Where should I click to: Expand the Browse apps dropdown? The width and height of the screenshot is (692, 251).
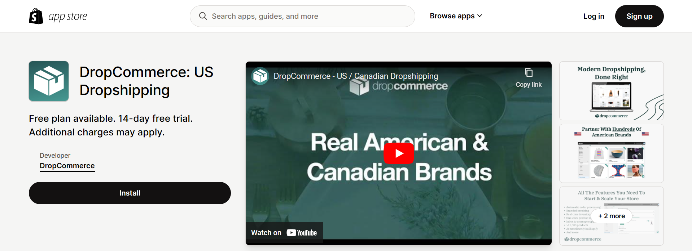click(x=456, y=16)
